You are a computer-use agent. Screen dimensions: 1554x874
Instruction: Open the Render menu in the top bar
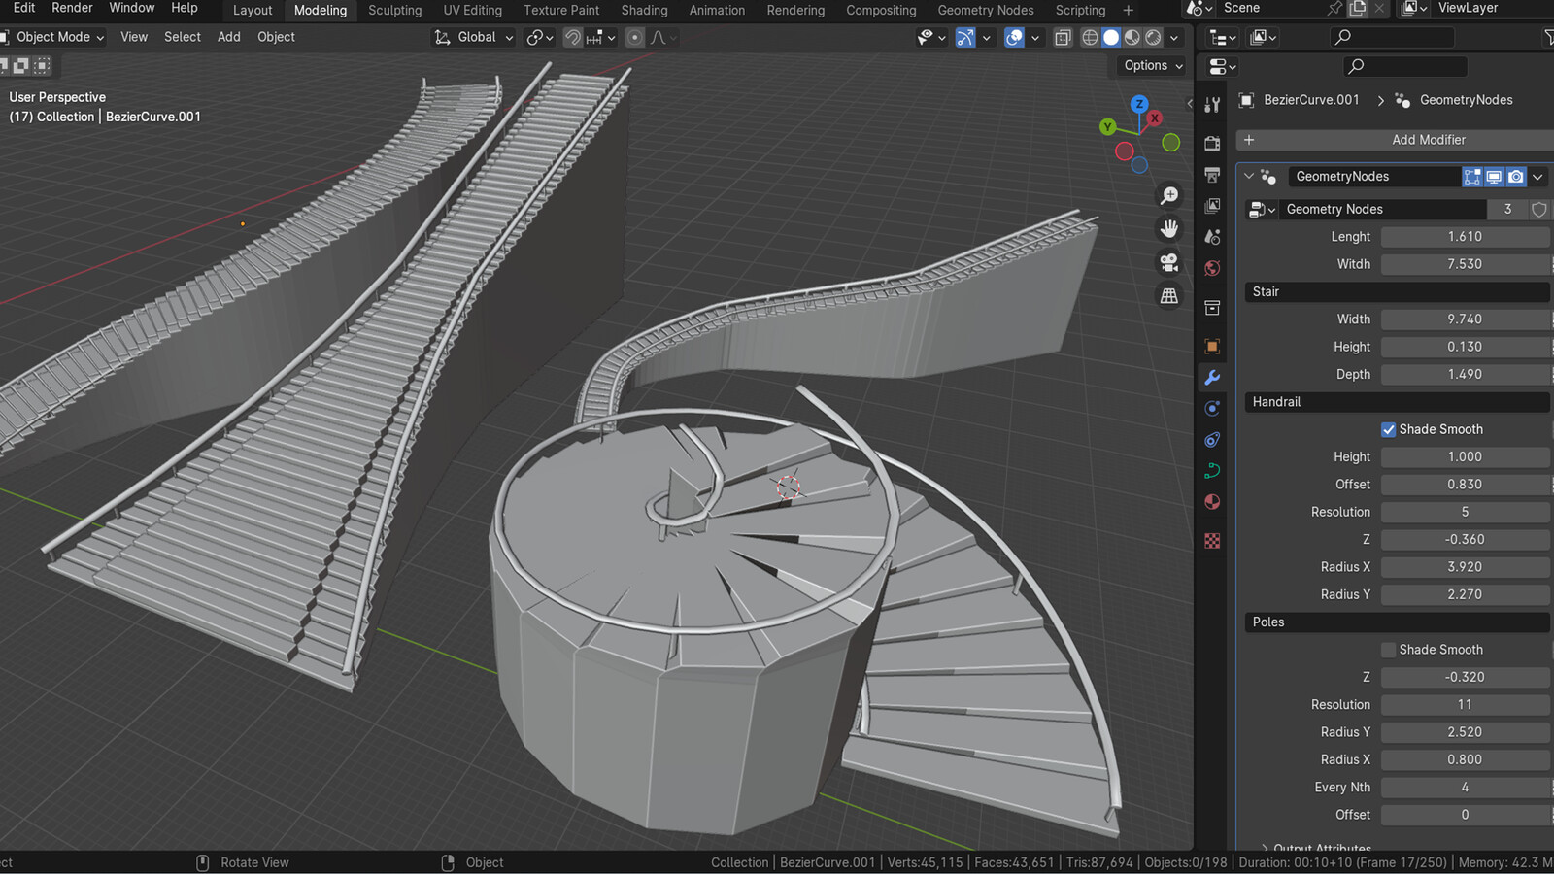pos(71,8)
